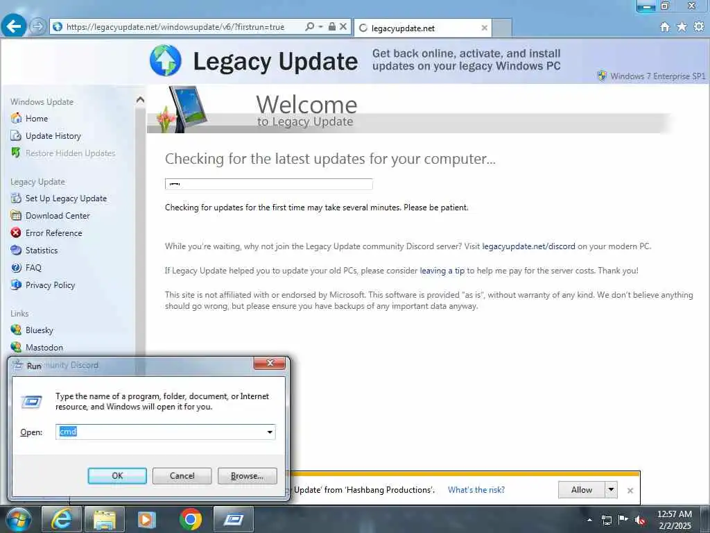Open a new tab
The height and width of the screenshot is (533, 710).
[502, 28]
